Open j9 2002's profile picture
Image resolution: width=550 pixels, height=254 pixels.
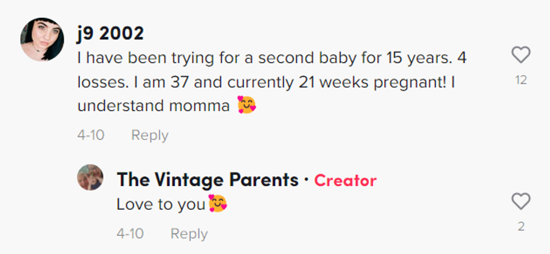click(42, 39)
